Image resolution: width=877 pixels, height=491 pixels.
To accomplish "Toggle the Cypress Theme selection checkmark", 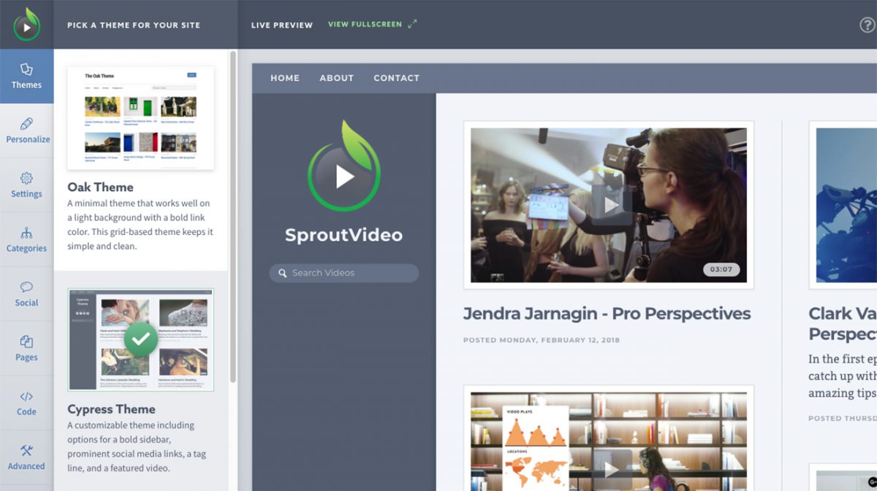I will pos(141,339).
